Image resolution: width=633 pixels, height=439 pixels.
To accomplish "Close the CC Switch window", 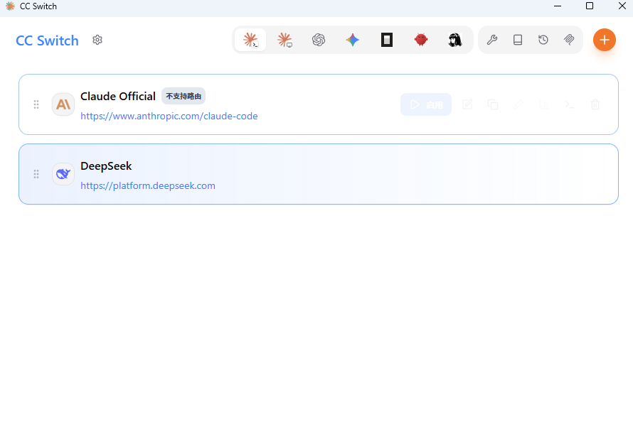I will [x=622, y=6].
